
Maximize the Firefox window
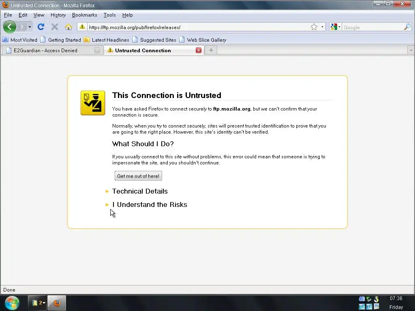388,4
